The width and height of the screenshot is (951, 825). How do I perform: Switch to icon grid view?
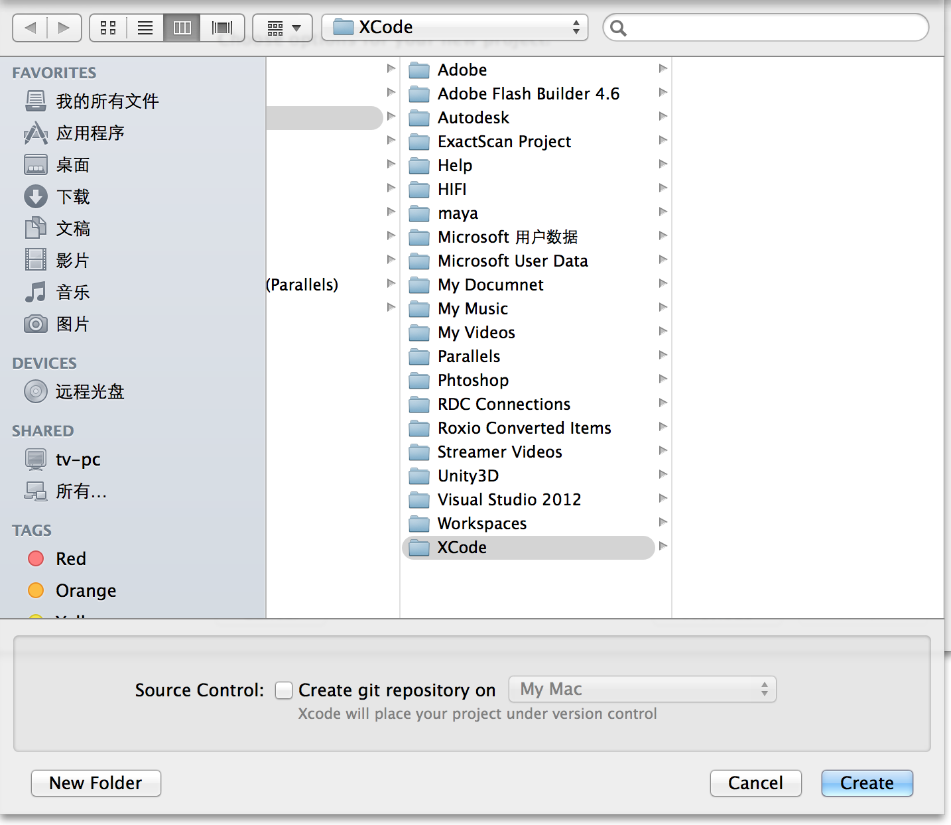(108, 28)
